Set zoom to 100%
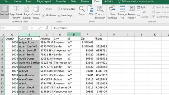The height and width of the screenshot is (95, 169). point(90,11)
